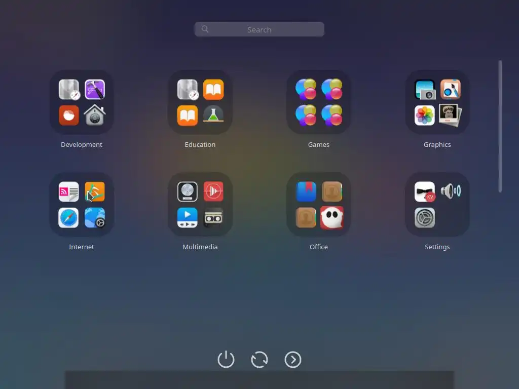Click the Search input field

click(x=259, y=29)
